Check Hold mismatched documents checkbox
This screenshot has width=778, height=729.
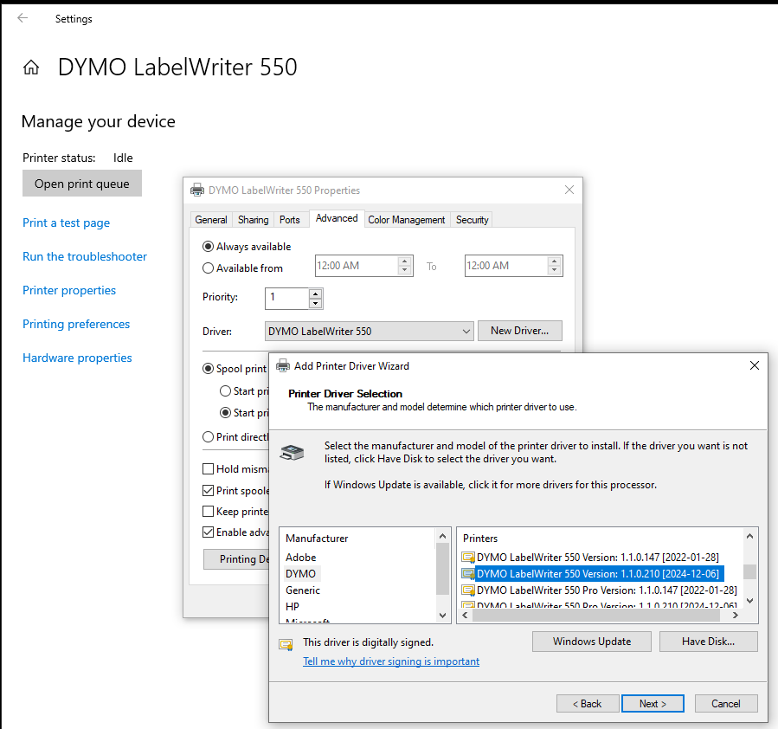pos(209,469)
